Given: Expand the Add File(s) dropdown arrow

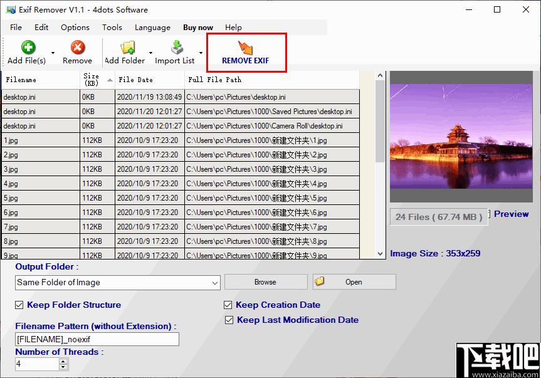Looking at the screenshot, I should (53, 53).
